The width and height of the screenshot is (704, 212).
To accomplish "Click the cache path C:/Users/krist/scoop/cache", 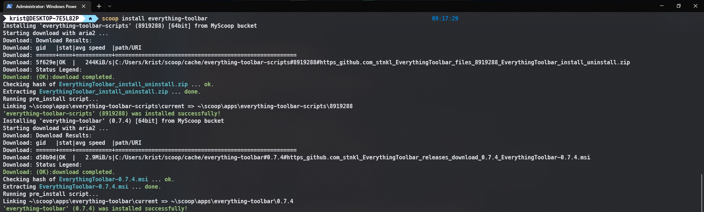I will pos(158,62).
